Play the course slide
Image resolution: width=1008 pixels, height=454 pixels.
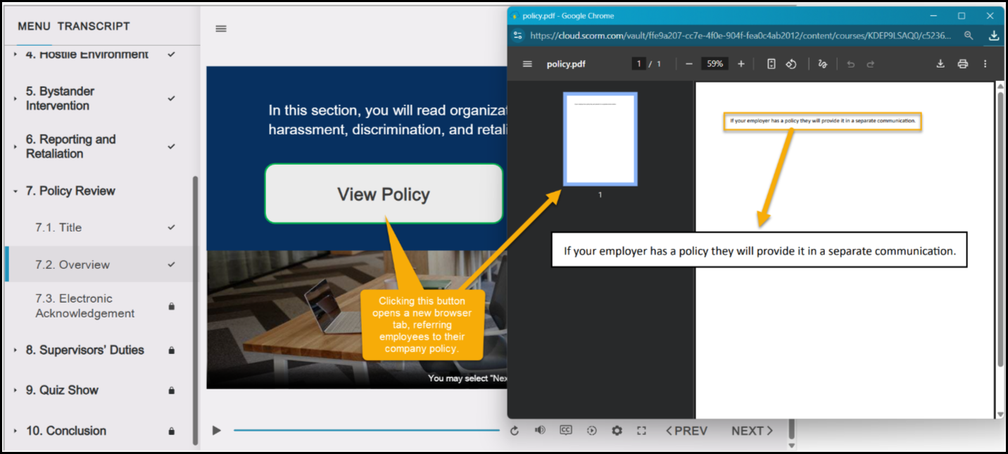click(217, 430)
